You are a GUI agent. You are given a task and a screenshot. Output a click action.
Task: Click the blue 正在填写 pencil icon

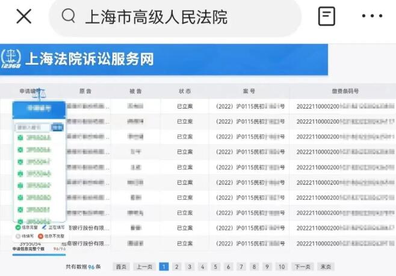click(44, 227)
